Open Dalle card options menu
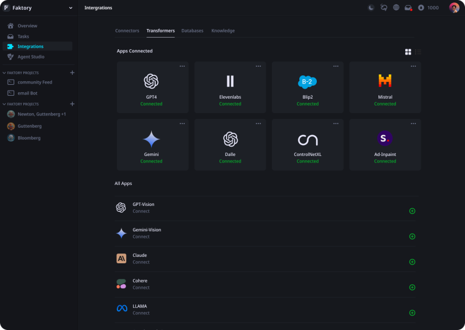The image size is (465, 330). pos(258,124)
